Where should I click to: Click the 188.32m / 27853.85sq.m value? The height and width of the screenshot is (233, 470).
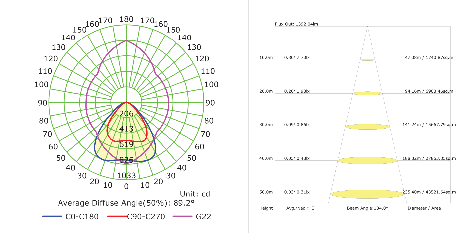429,158
